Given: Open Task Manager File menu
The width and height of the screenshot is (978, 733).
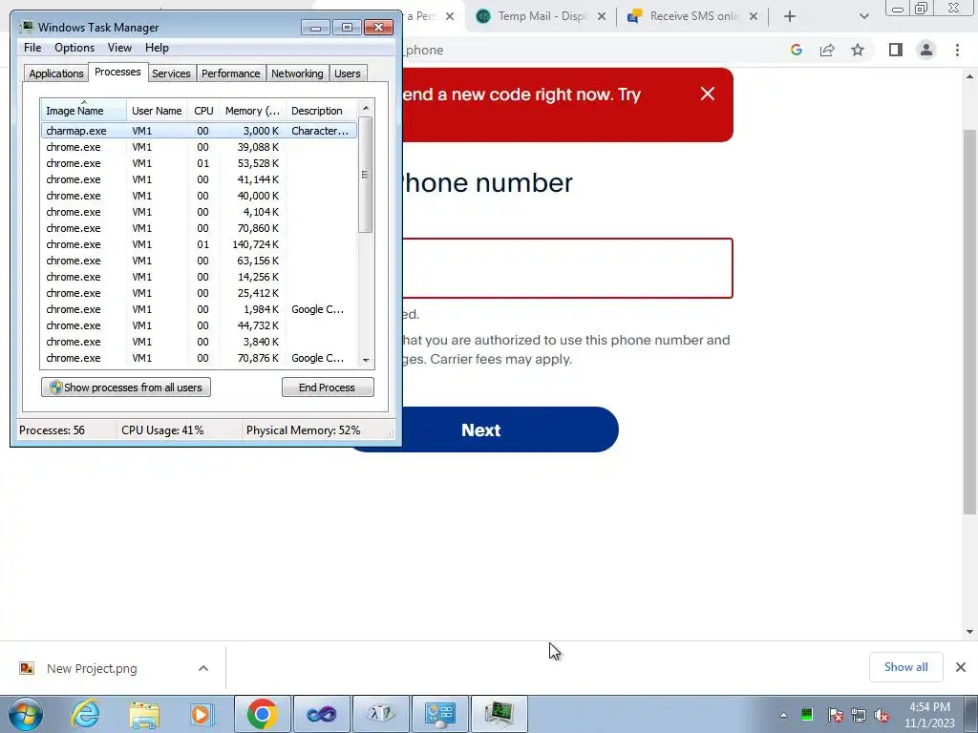Looking at the screenshot, I should coord(32,48).
